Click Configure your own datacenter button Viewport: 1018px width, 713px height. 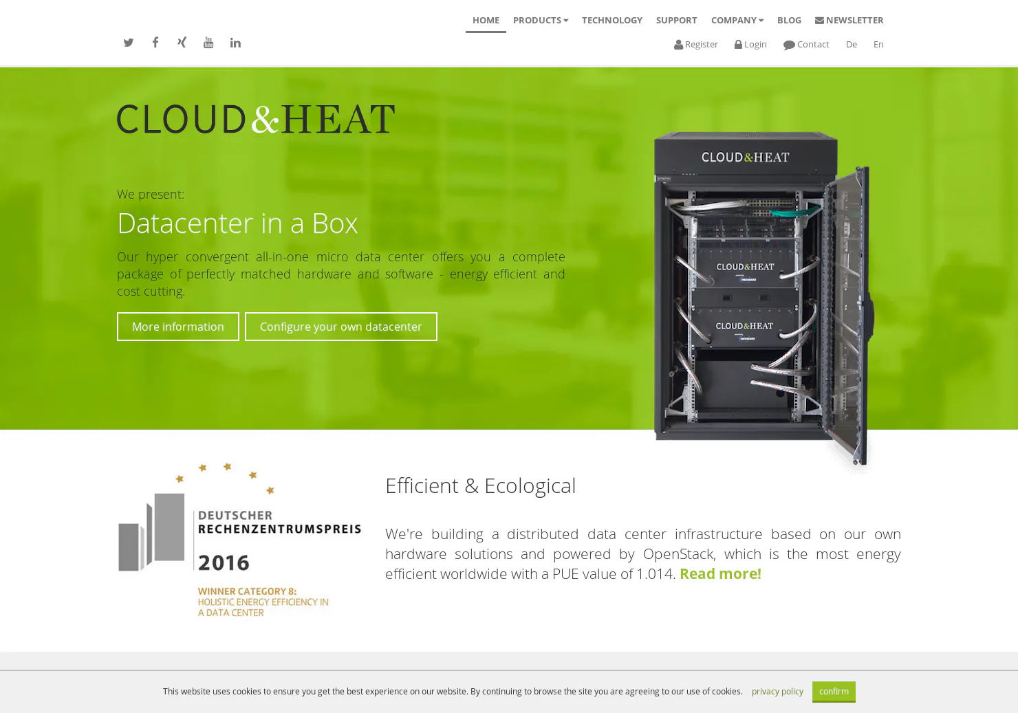pos(341,327)
